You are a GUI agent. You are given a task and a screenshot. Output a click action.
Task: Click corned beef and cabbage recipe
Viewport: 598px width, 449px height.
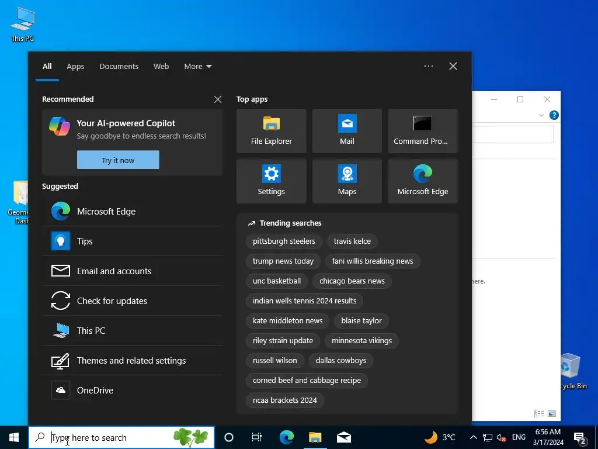coord(307,380)
